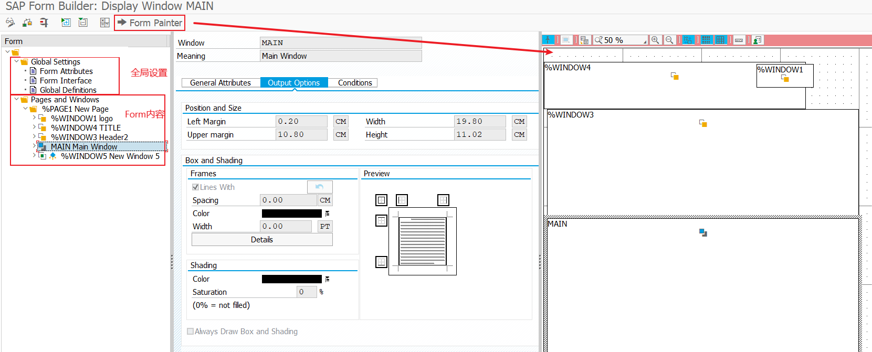Click the Window name field MAIN
This screenshot has width=872, height=352.
coord(341,42)
